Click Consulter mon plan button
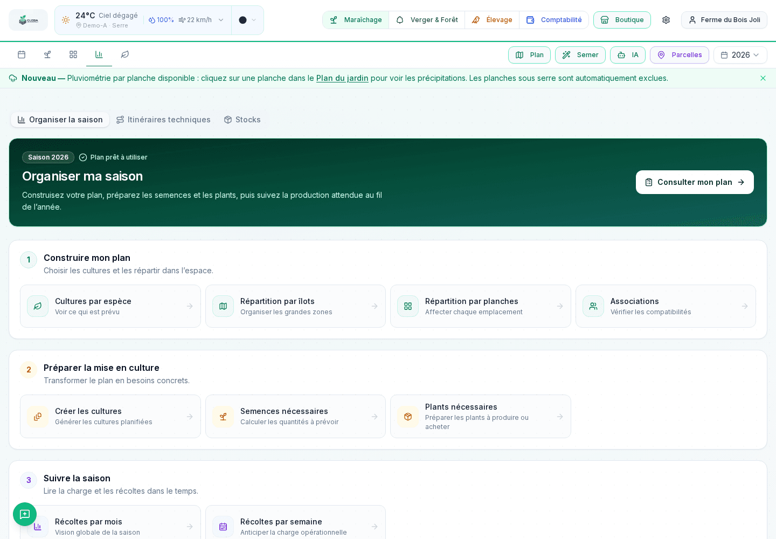This screenshot has width=776, height=539. coord(695,182)
